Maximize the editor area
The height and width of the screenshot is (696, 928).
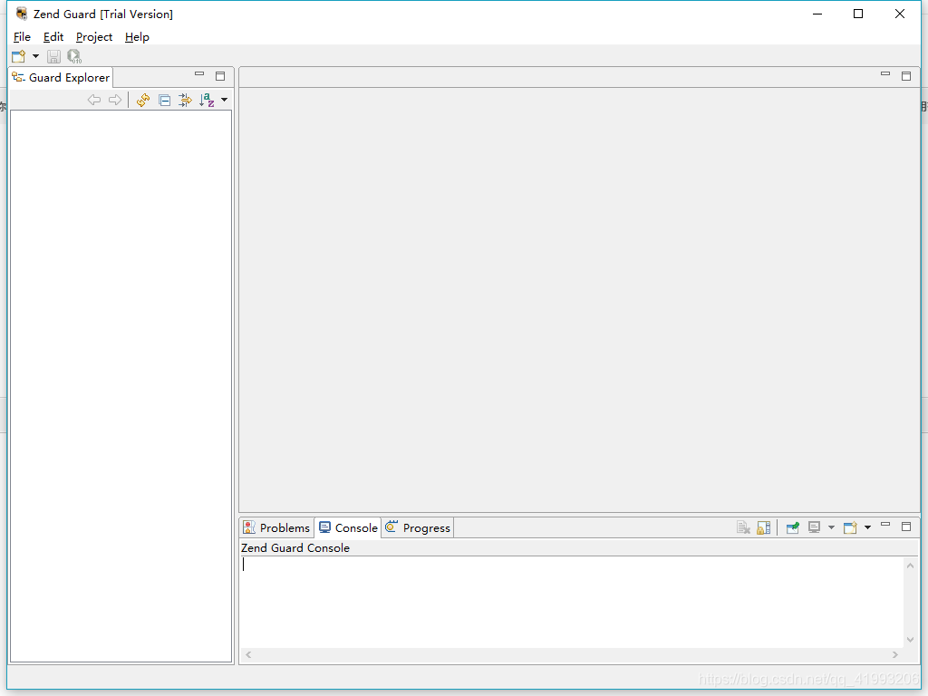tap(906, 76)
